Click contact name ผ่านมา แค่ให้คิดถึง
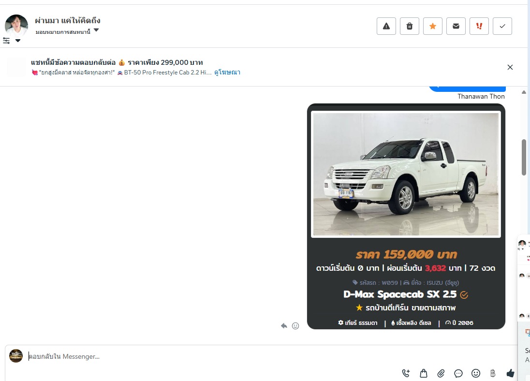The width and height of the screenshot is (530, 381). 68,21
